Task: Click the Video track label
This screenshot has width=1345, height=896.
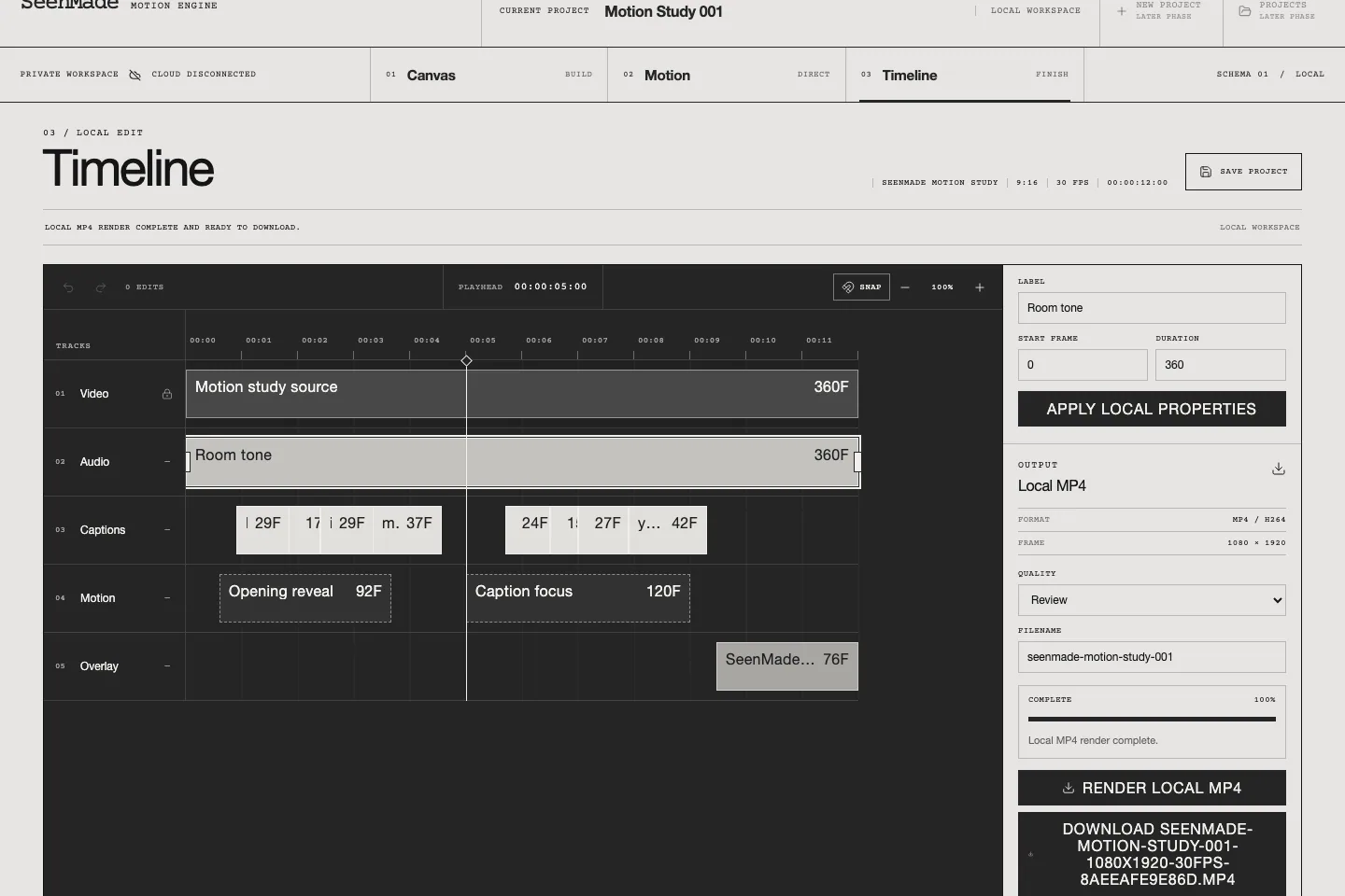Action: click(x=94, y=394)
